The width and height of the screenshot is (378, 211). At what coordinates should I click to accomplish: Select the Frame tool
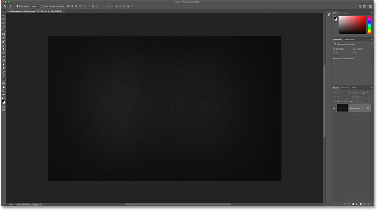(4, 34)
